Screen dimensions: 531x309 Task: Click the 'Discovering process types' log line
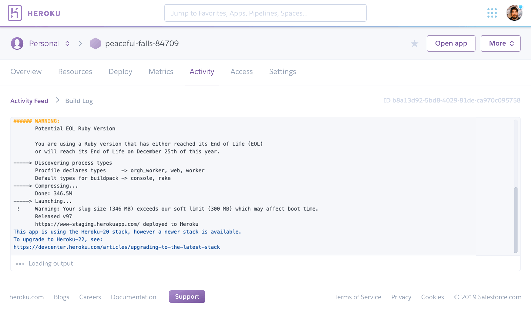pos(73,163)
